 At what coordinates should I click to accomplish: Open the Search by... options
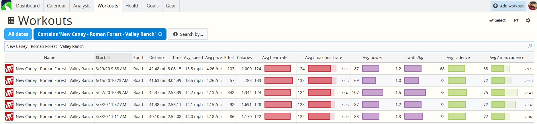click(188, 34)
